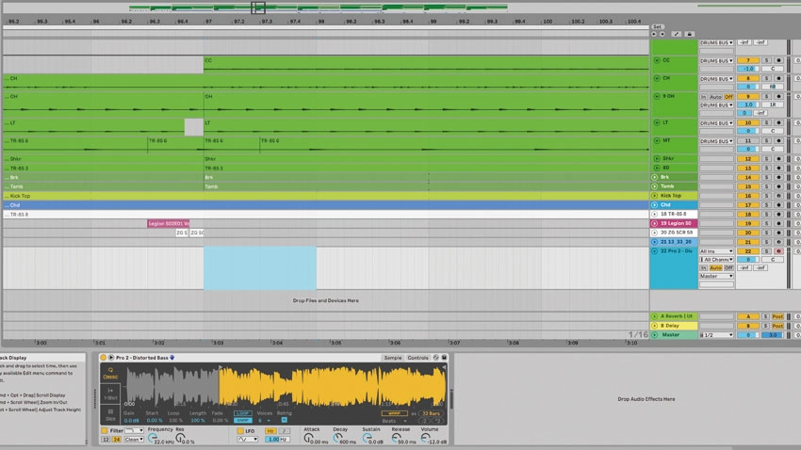This screenshot has height=450, width=801.
Task: Click the previous locator arrow icon
Action: [654, 34]
